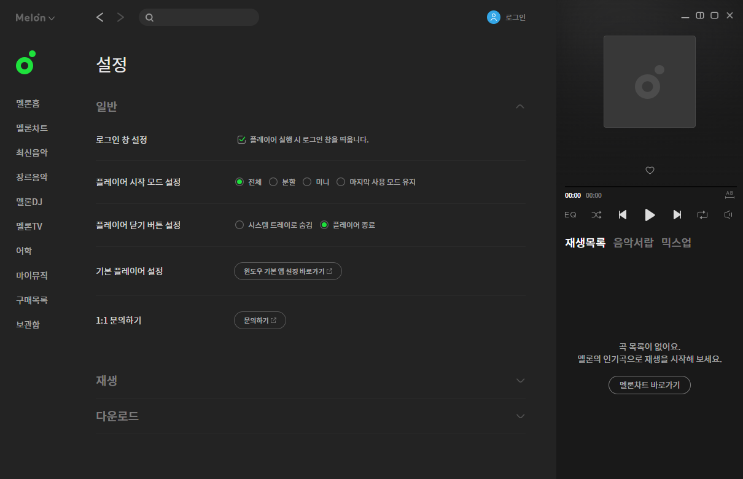Select the 미니 player start mode
The width and height of the screenshot is (743, 479).
coord(306,181)
